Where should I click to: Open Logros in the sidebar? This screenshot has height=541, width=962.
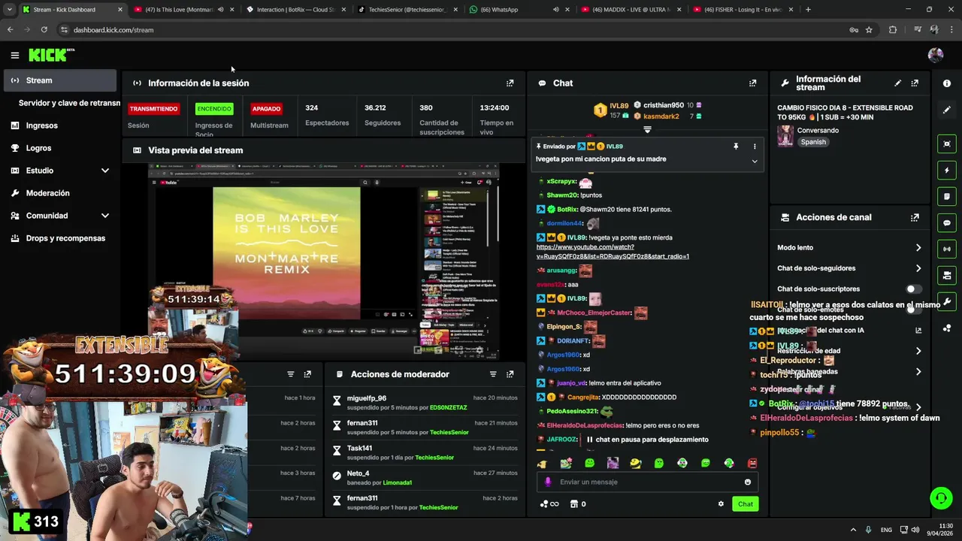click(x=60, y=148)
